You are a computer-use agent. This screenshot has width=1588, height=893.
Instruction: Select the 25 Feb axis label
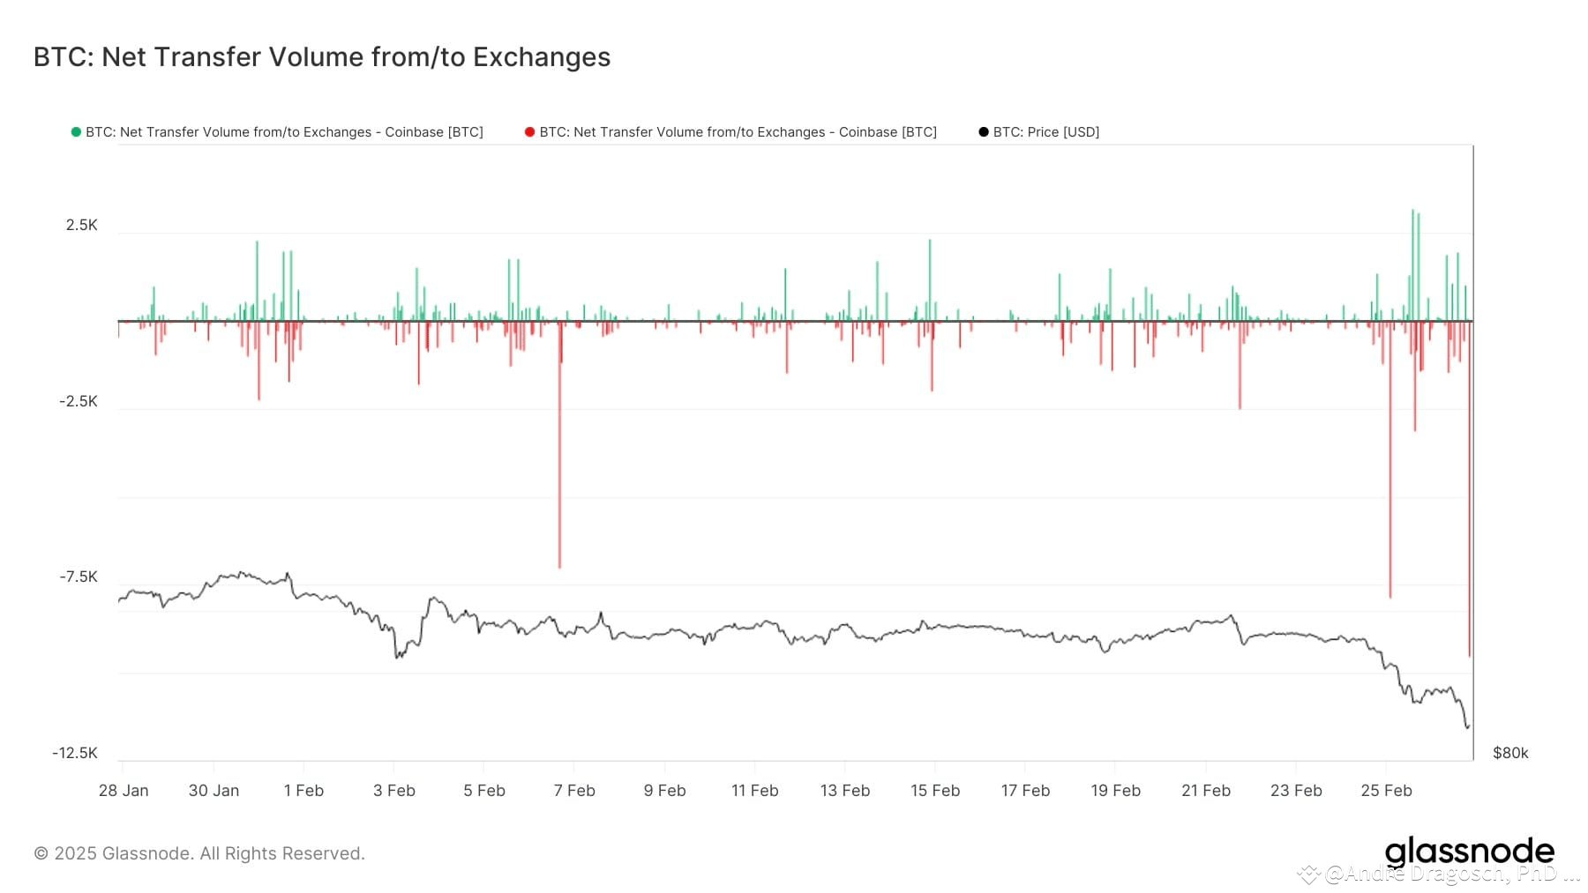click(x=1388, y=790)
